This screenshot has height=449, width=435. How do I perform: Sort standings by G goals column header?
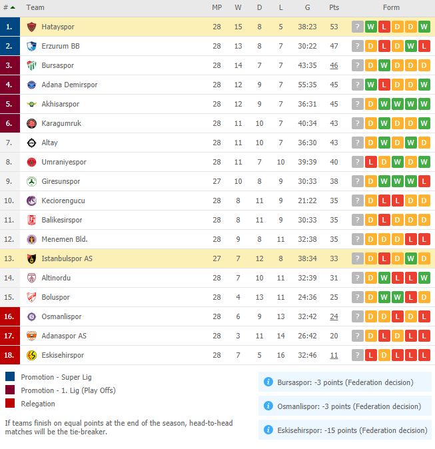(307, 8)
